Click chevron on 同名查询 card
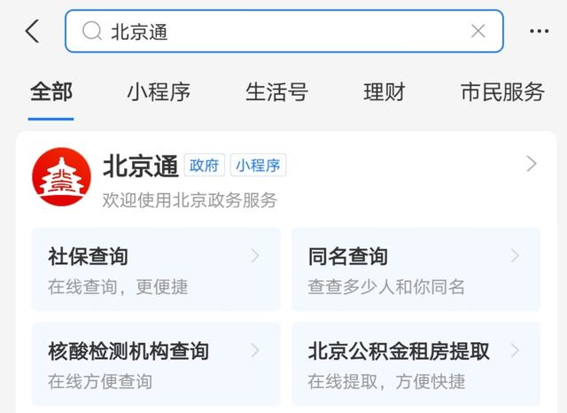Screen dimensions: 567x413 tap(515, 255)
